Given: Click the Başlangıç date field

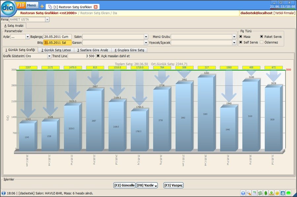Looking at the screenshot, I should point(57,37).
